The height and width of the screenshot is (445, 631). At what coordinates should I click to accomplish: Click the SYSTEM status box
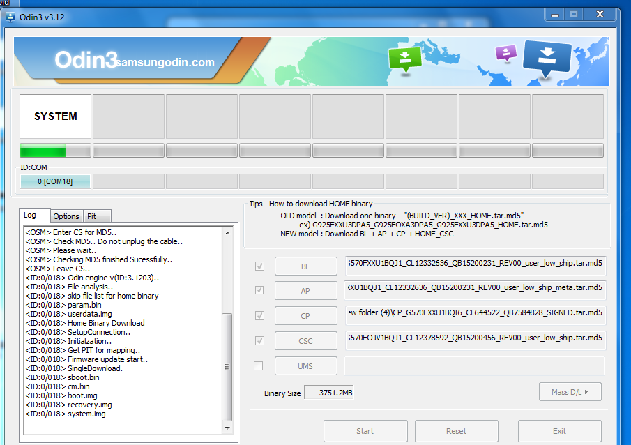(55, 116)
